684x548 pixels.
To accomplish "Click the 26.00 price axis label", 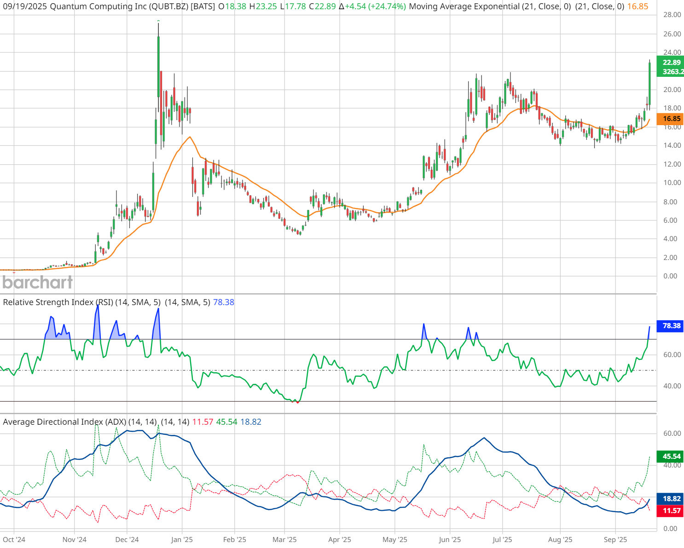I will pyautogui.click(x=672, y=34).
